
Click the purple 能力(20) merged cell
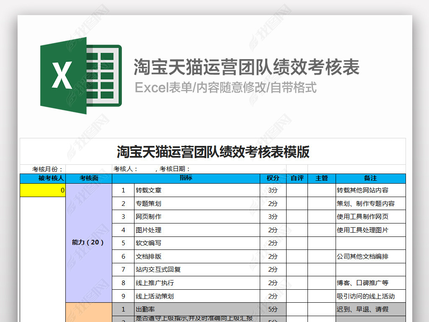click(88, 242)
